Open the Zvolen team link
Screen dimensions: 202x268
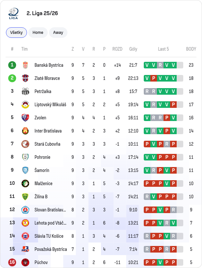click(40, 118)
